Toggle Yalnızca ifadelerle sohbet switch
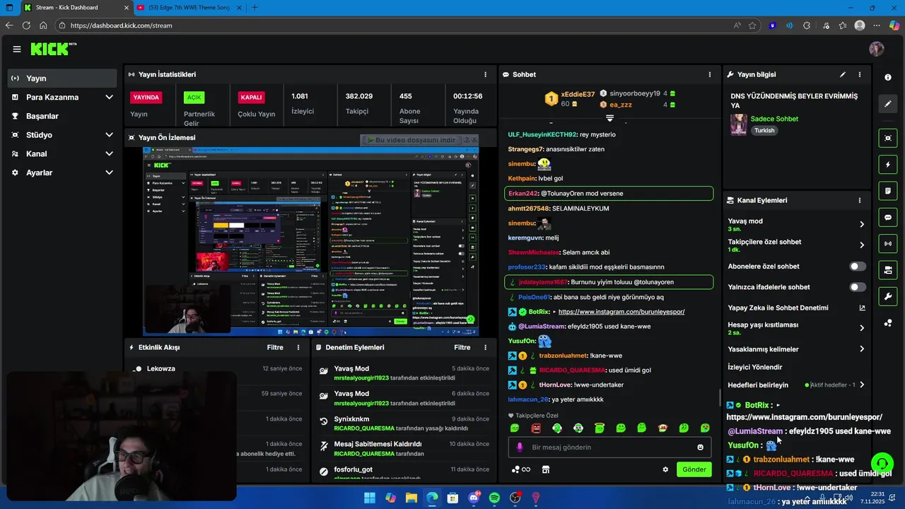 pos(857,287)
